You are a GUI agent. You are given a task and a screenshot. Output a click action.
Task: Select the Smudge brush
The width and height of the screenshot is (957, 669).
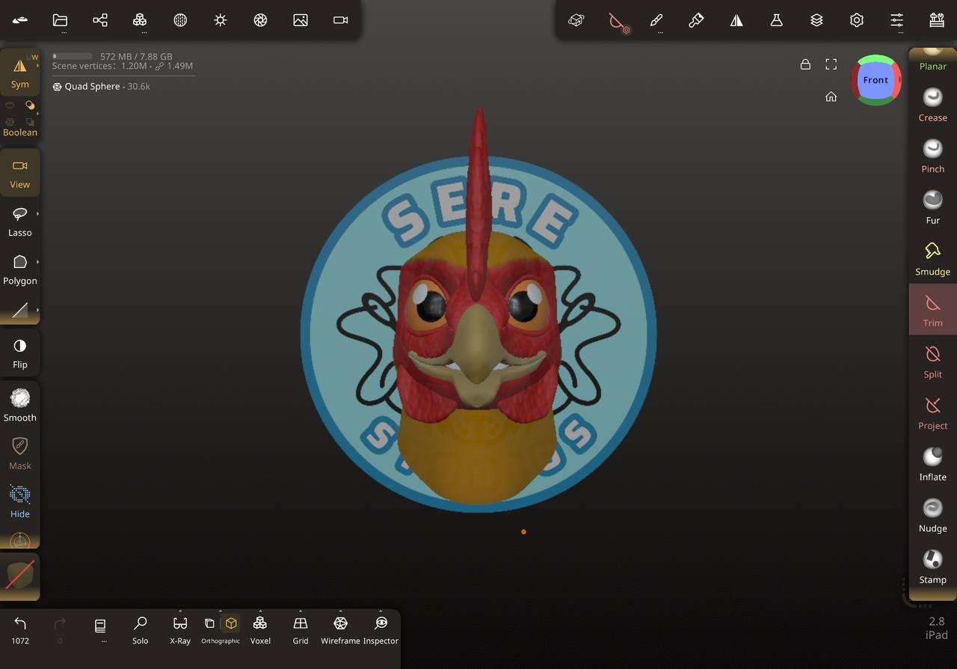click(932, 257)
